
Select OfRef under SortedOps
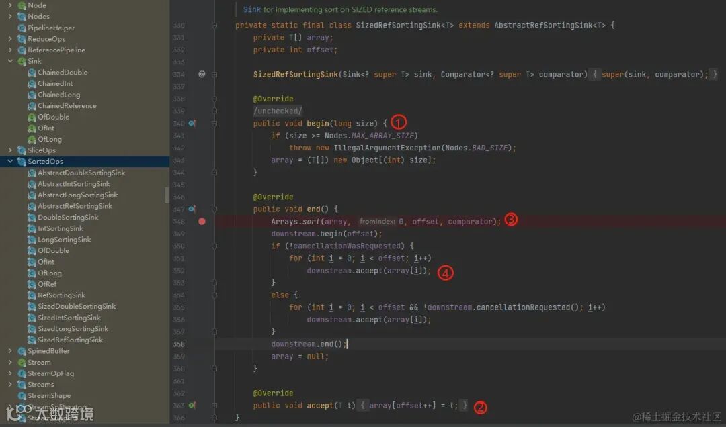point(47,284)
